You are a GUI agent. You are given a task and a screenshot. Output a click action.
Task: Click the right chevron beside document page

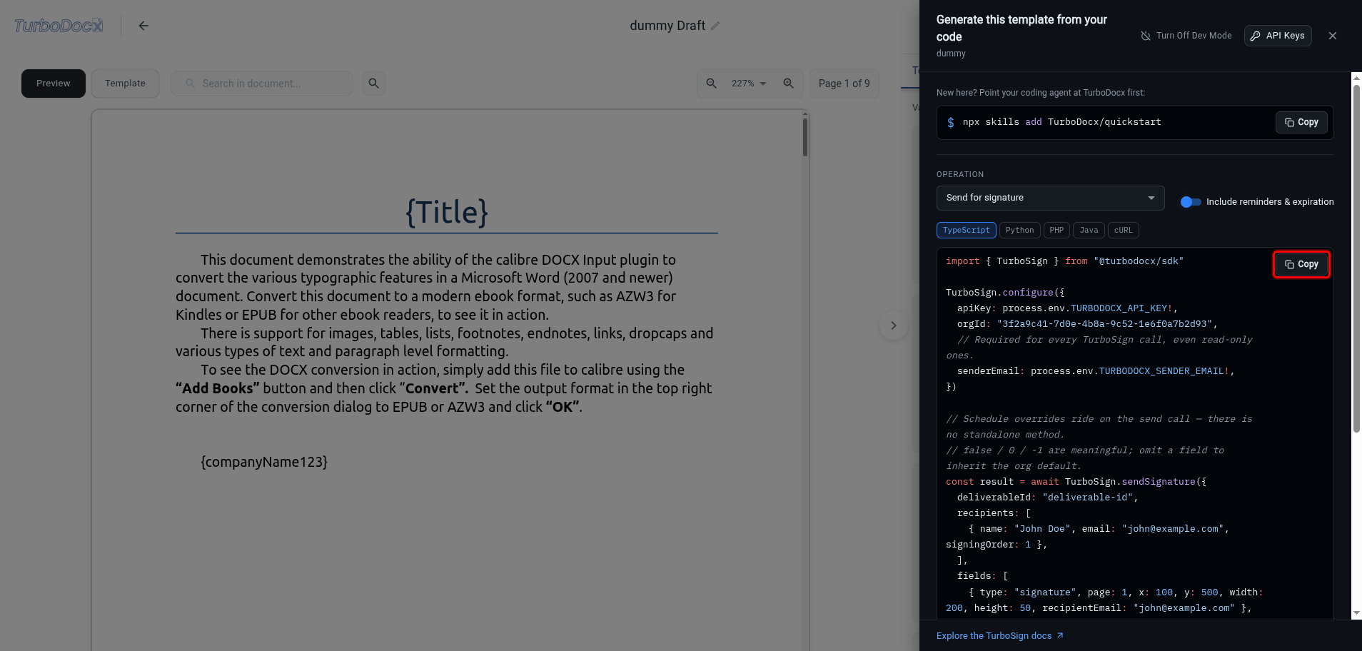click(x=893, y=325)
